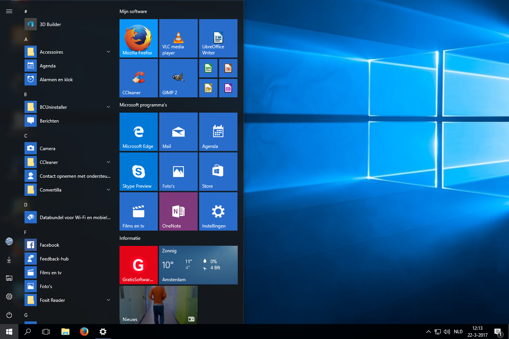Image resolution: width=509 pixels, height=339 pixels.
Task: Open Facebook from the app list
Action: click(x=49, y=245)
